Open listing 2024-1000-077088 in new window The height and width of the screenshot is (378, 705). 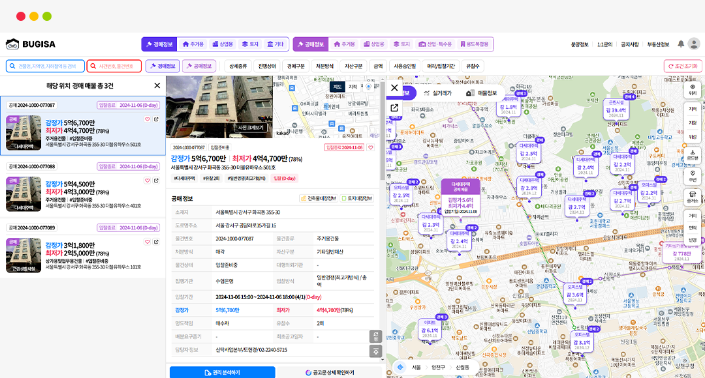pyautogui.click(x=155, y=181)
